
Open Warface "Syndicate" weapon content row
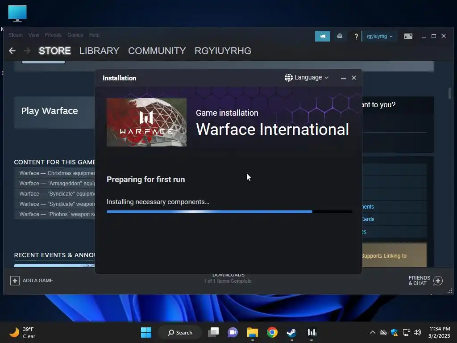[x=54, y=204]
